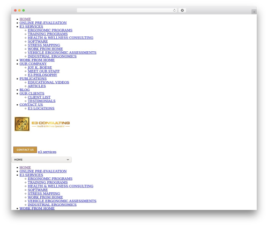Open the E3 LOCATIONS link
268x226 pixels.
point(41,108)
